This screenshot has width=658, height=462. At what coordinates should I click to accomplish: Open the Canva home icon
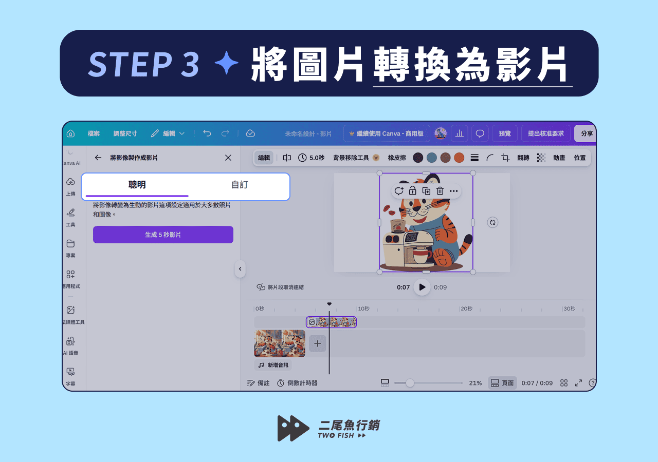71,133
